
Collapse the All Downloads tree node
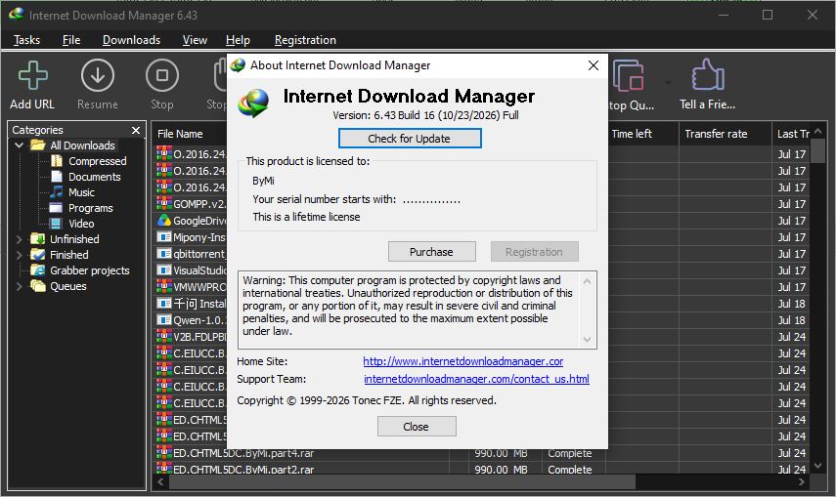(x=20, y=145)
